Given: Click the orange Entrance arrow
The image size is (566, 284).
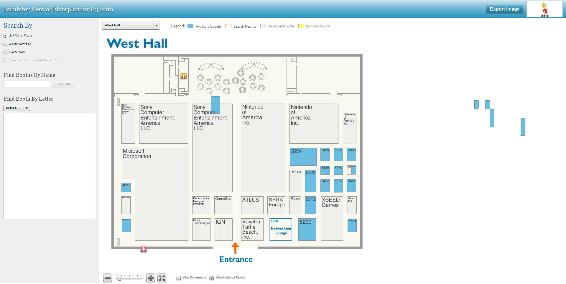Looking at the screenshot, I should pyautogui.click(x=235, y=248).
